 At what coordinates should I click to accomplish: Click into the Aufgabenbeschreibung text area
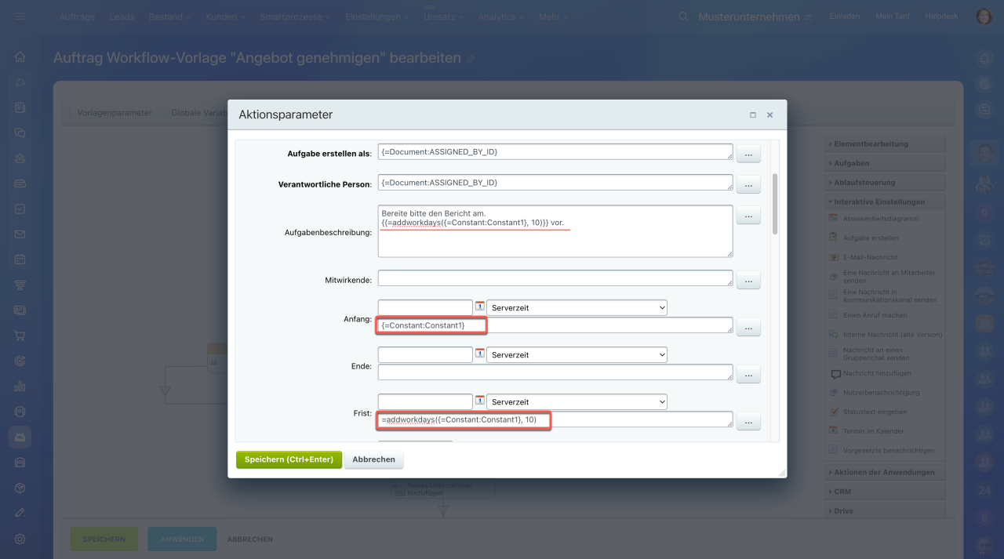(555, 239)
